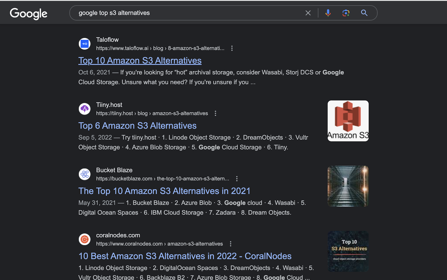Open the three-dot menu for Bucket Blaze result
Screen dimensions: 447x280
tap(237, 178)
